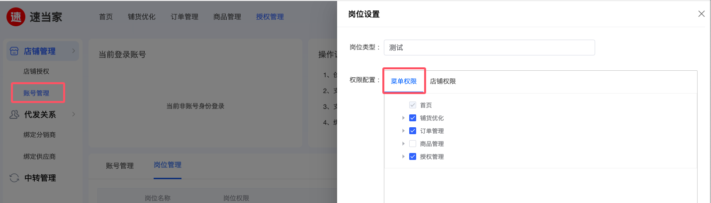
Task: Expand the 授权管理 tree node arrow
Action: pyautogui.click(x=403, y=157)
